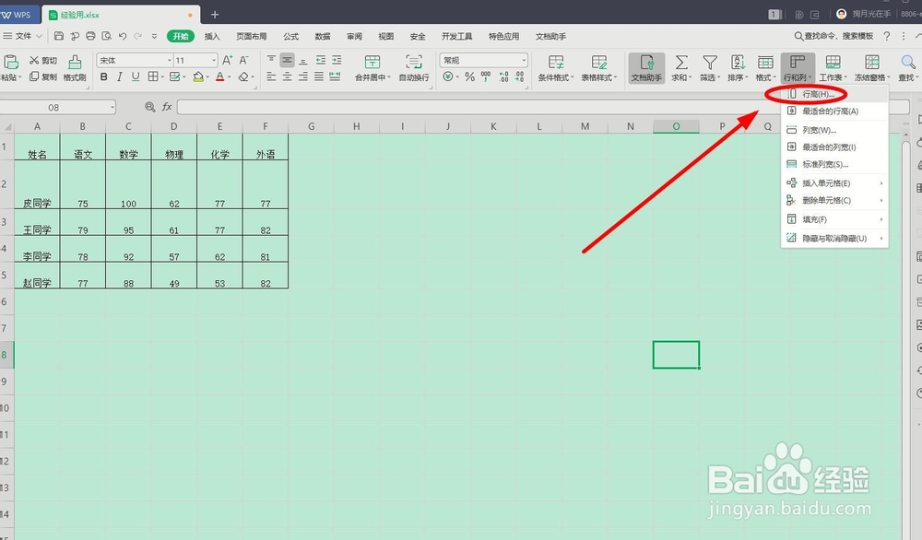
Task: Click the eraser clear icon
Action: click(243, 76)
